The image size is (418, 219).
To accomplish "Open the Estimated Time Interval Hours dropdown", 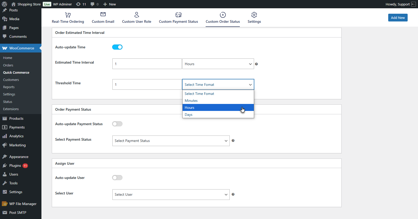I will click(x=218, y=64).
